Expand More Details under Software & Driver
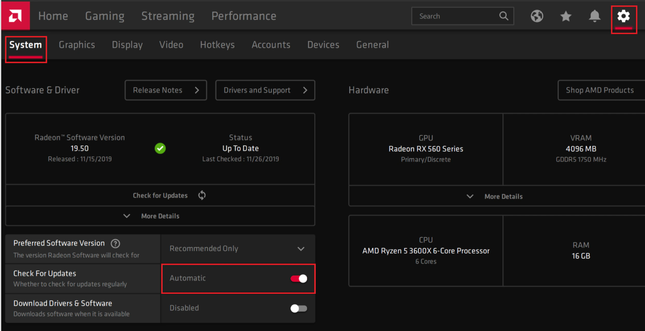This screenshot has height=331, width=645. (x=160, y=216)
